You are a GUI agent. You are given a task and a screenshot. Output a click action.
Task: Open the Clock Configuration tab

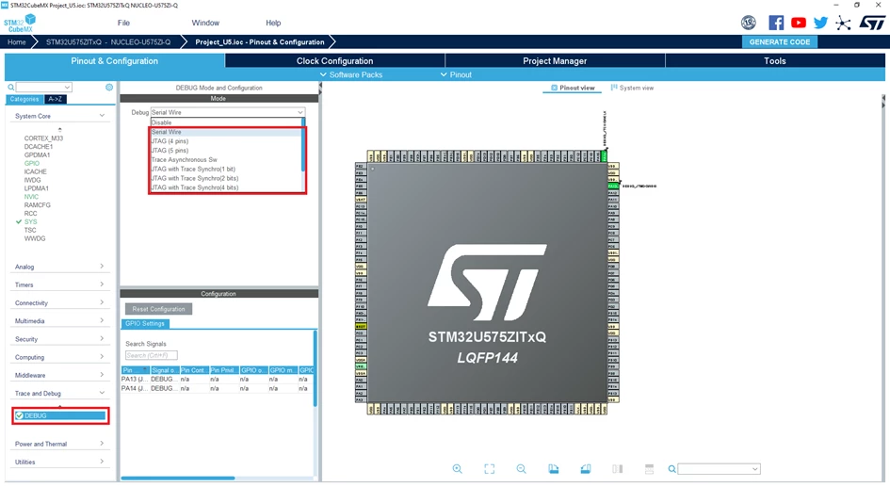click(335, 60)
